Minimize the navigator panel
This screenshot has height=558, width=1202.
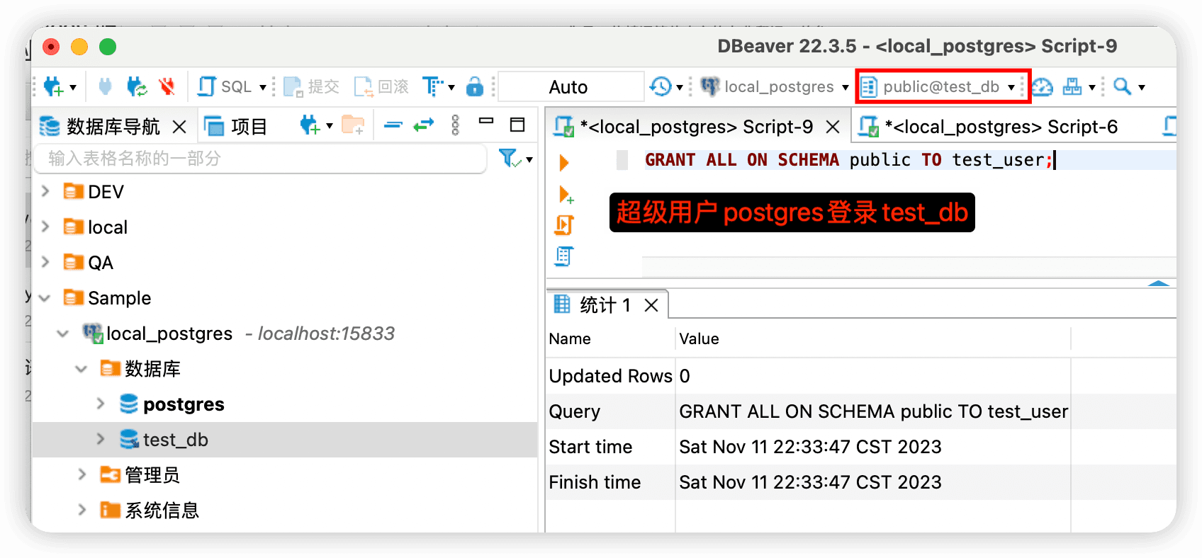[x=486, y=122]
